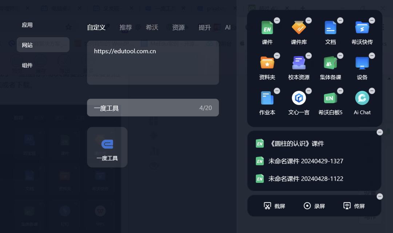Remove the recent courseware list widget
The height and width of the screenshot is (233, 393).
[x=380, y=132]
